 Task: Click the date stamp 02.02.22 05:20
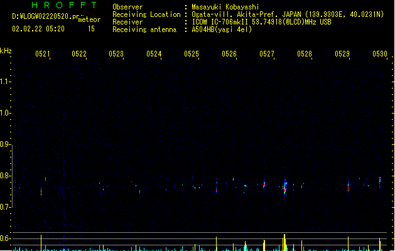(38, 29)
